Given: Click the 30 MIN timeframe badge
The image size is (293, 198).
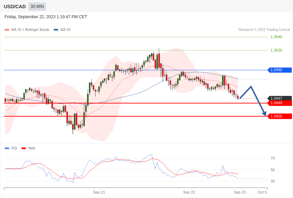Looking at the screenshot, I should (37, 7).
